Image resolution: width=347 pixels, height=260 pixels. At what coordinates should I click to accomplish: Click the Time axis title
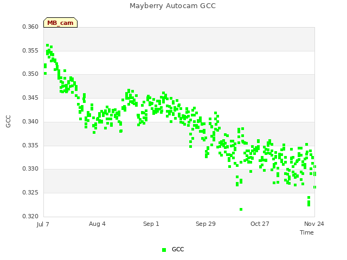(x=307, y=232)
